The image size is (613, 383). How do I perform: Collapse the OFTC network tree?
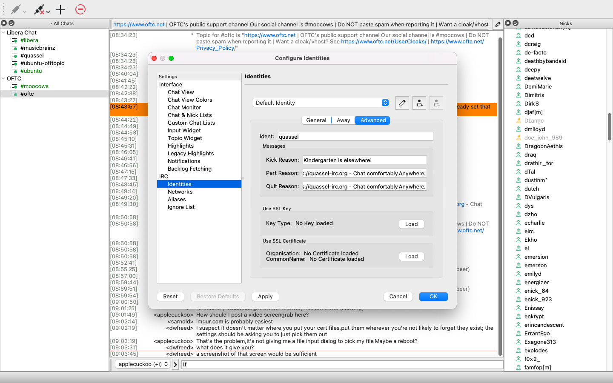3,78
